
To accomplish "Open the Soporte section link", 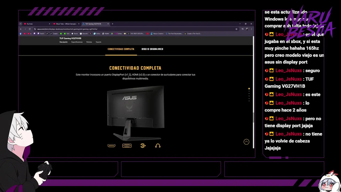I will (98, 42).
